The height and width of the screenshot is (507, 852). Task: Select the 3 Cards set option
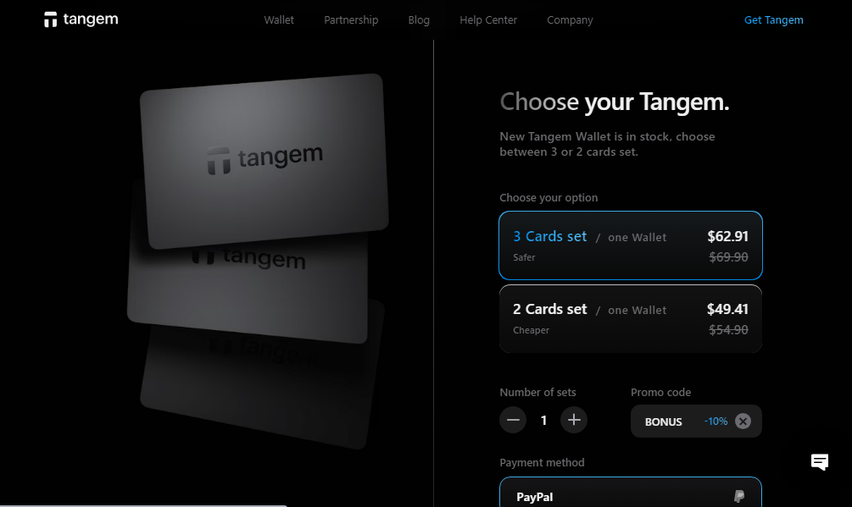[x=630, y=245]
